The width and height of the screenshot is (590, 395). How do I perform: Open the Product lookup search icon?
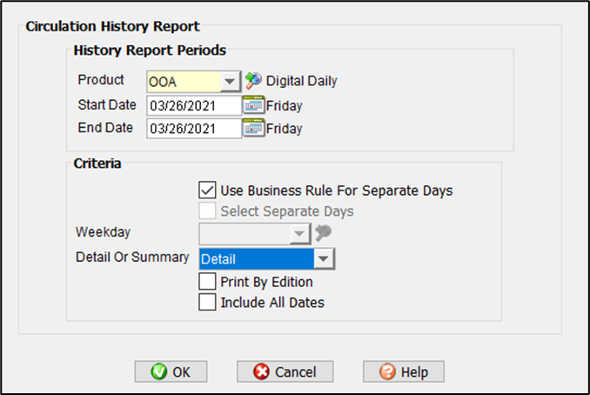(252, 81)
